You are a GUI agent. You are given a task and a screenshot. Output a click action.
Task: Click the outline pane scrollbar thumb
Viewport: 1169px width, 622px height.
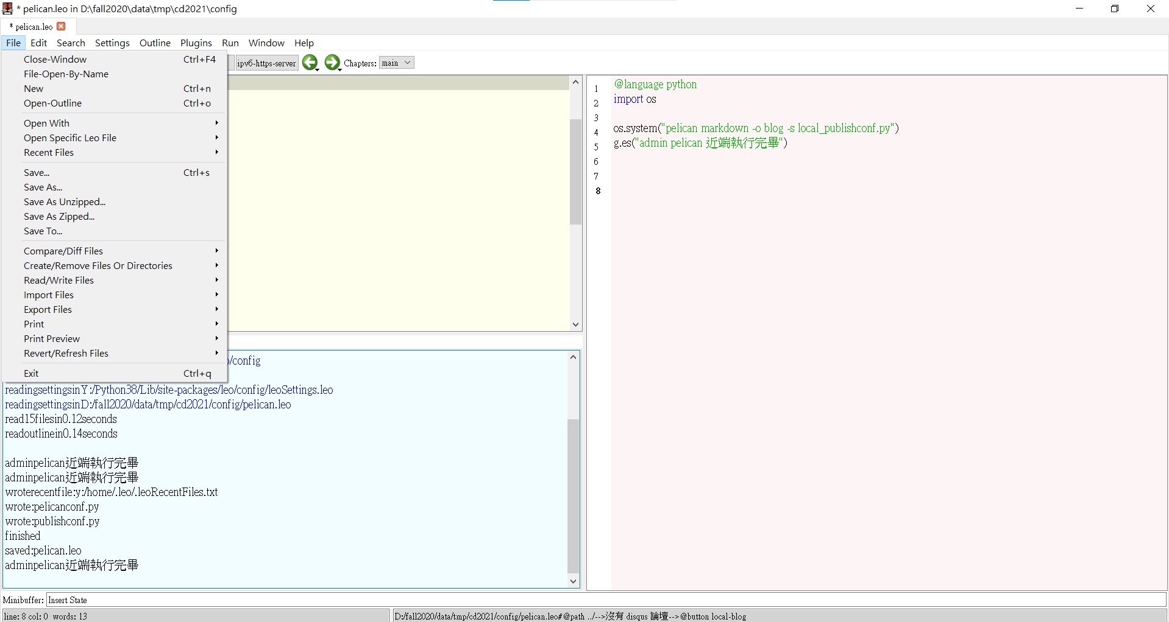pyautogui.click(x=575, y=172)
